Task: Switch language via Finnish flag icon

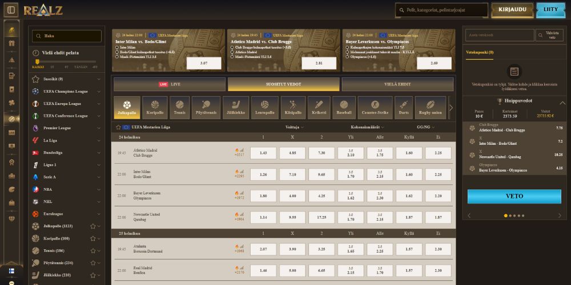Action: [x=11, y=271]
